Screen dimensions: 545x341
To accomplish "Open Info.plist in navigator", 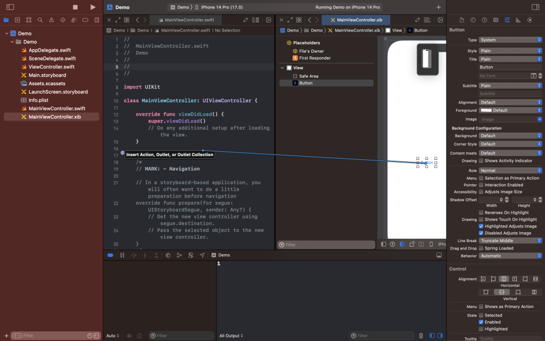I will coord(38,100).
